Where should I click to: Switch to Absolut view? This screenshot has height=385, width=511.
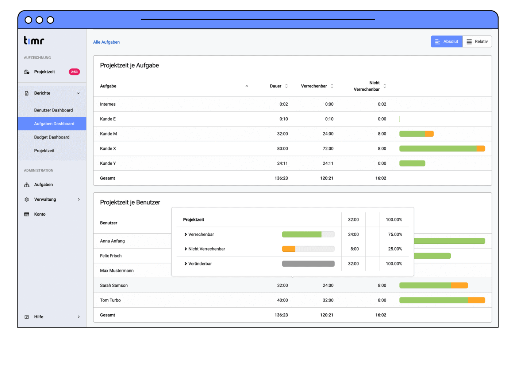[447, 42]
